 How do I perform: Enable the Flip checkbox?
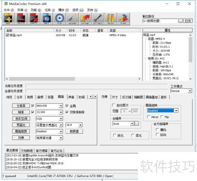point(162,117)
